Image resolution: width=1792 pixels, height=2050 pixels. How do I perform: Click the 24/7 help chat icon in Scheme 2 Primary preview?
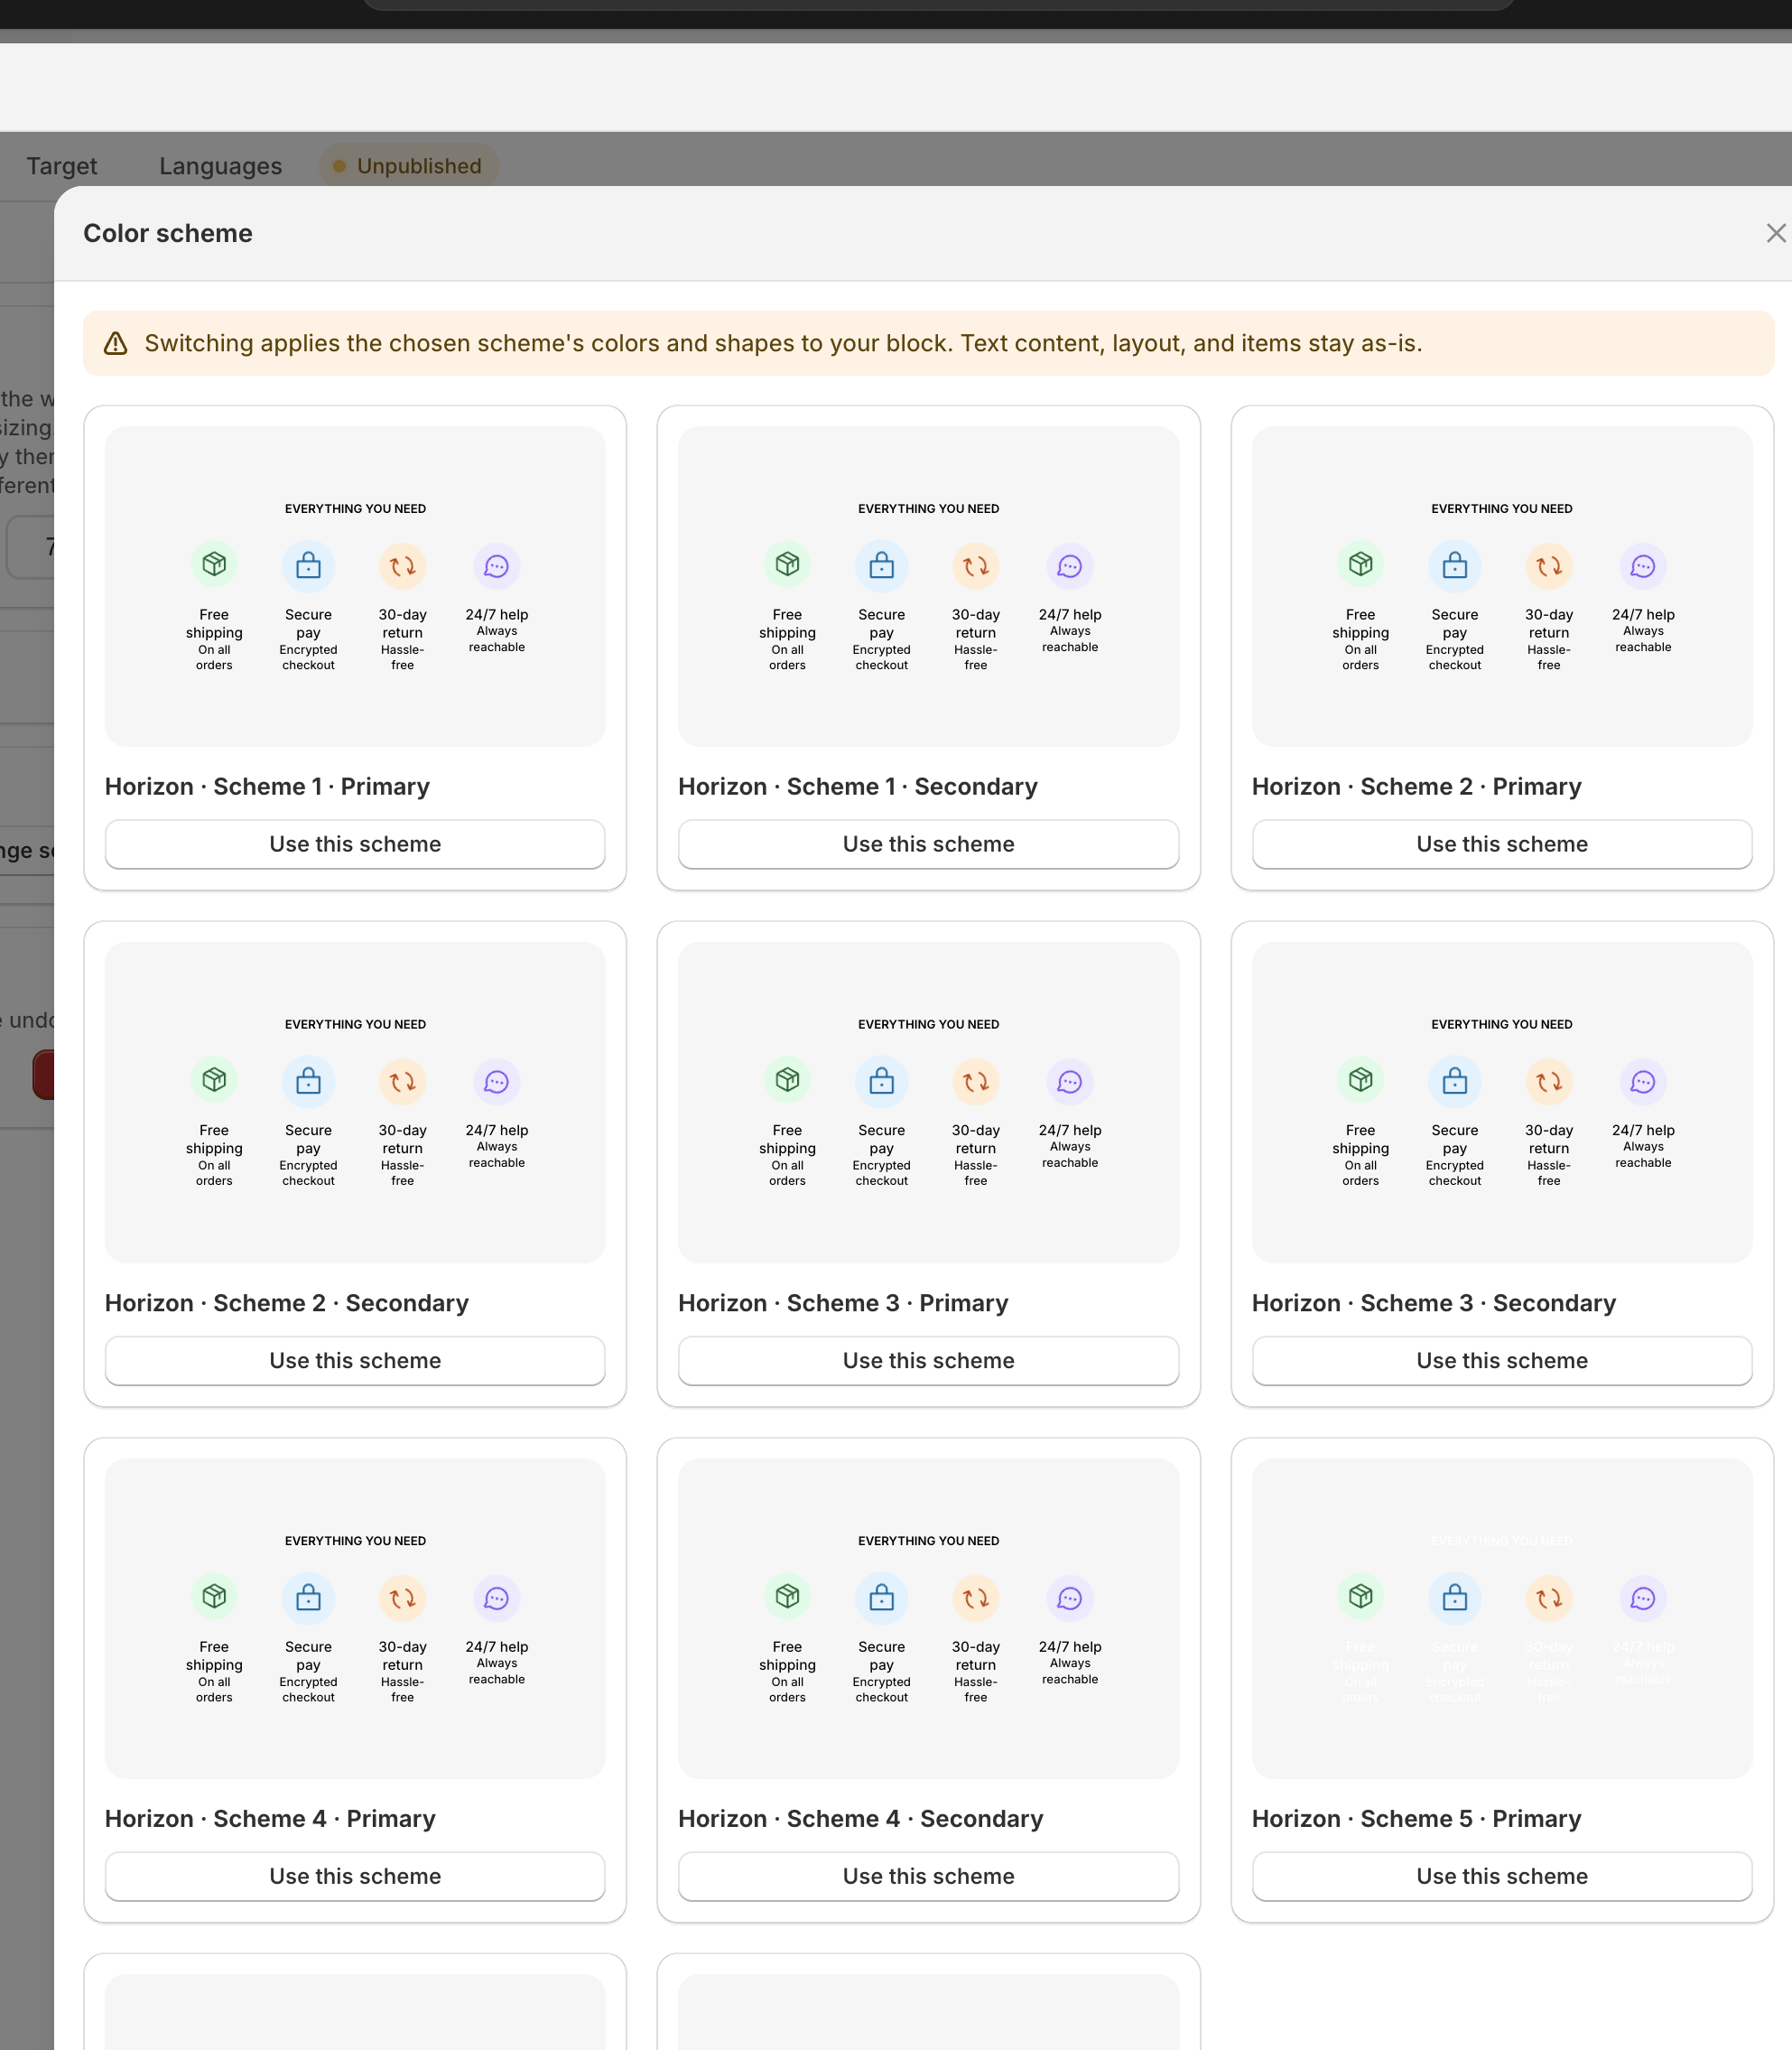click(1642, 566)
